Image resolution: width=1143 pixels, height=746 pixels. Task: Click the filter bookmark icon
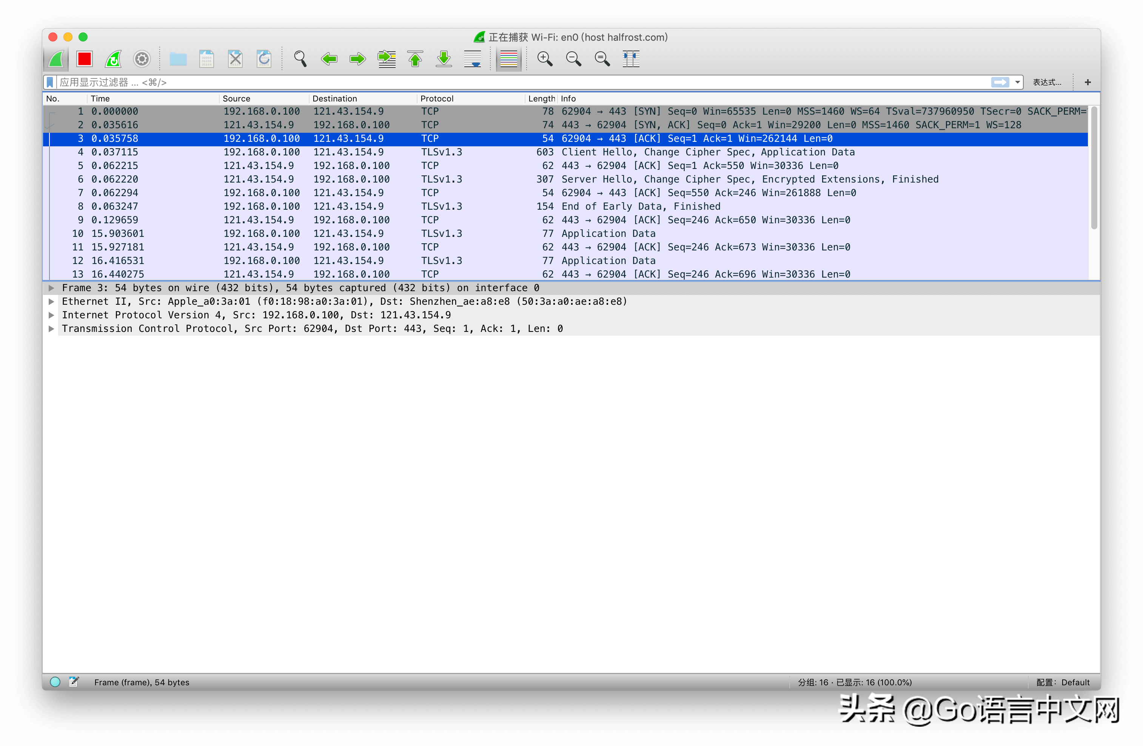click(50, 83)
